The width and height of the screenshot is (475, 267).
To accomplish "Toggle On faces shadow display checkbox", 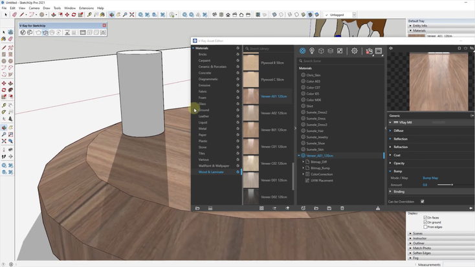I will (x=425, y=217).
